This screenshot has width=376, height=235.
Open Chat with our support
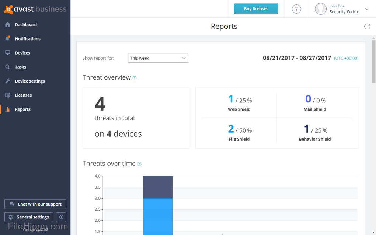35,204
